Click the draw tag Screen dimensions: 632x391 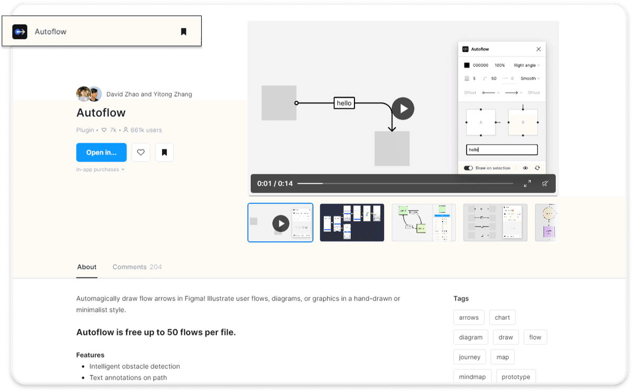506,337
